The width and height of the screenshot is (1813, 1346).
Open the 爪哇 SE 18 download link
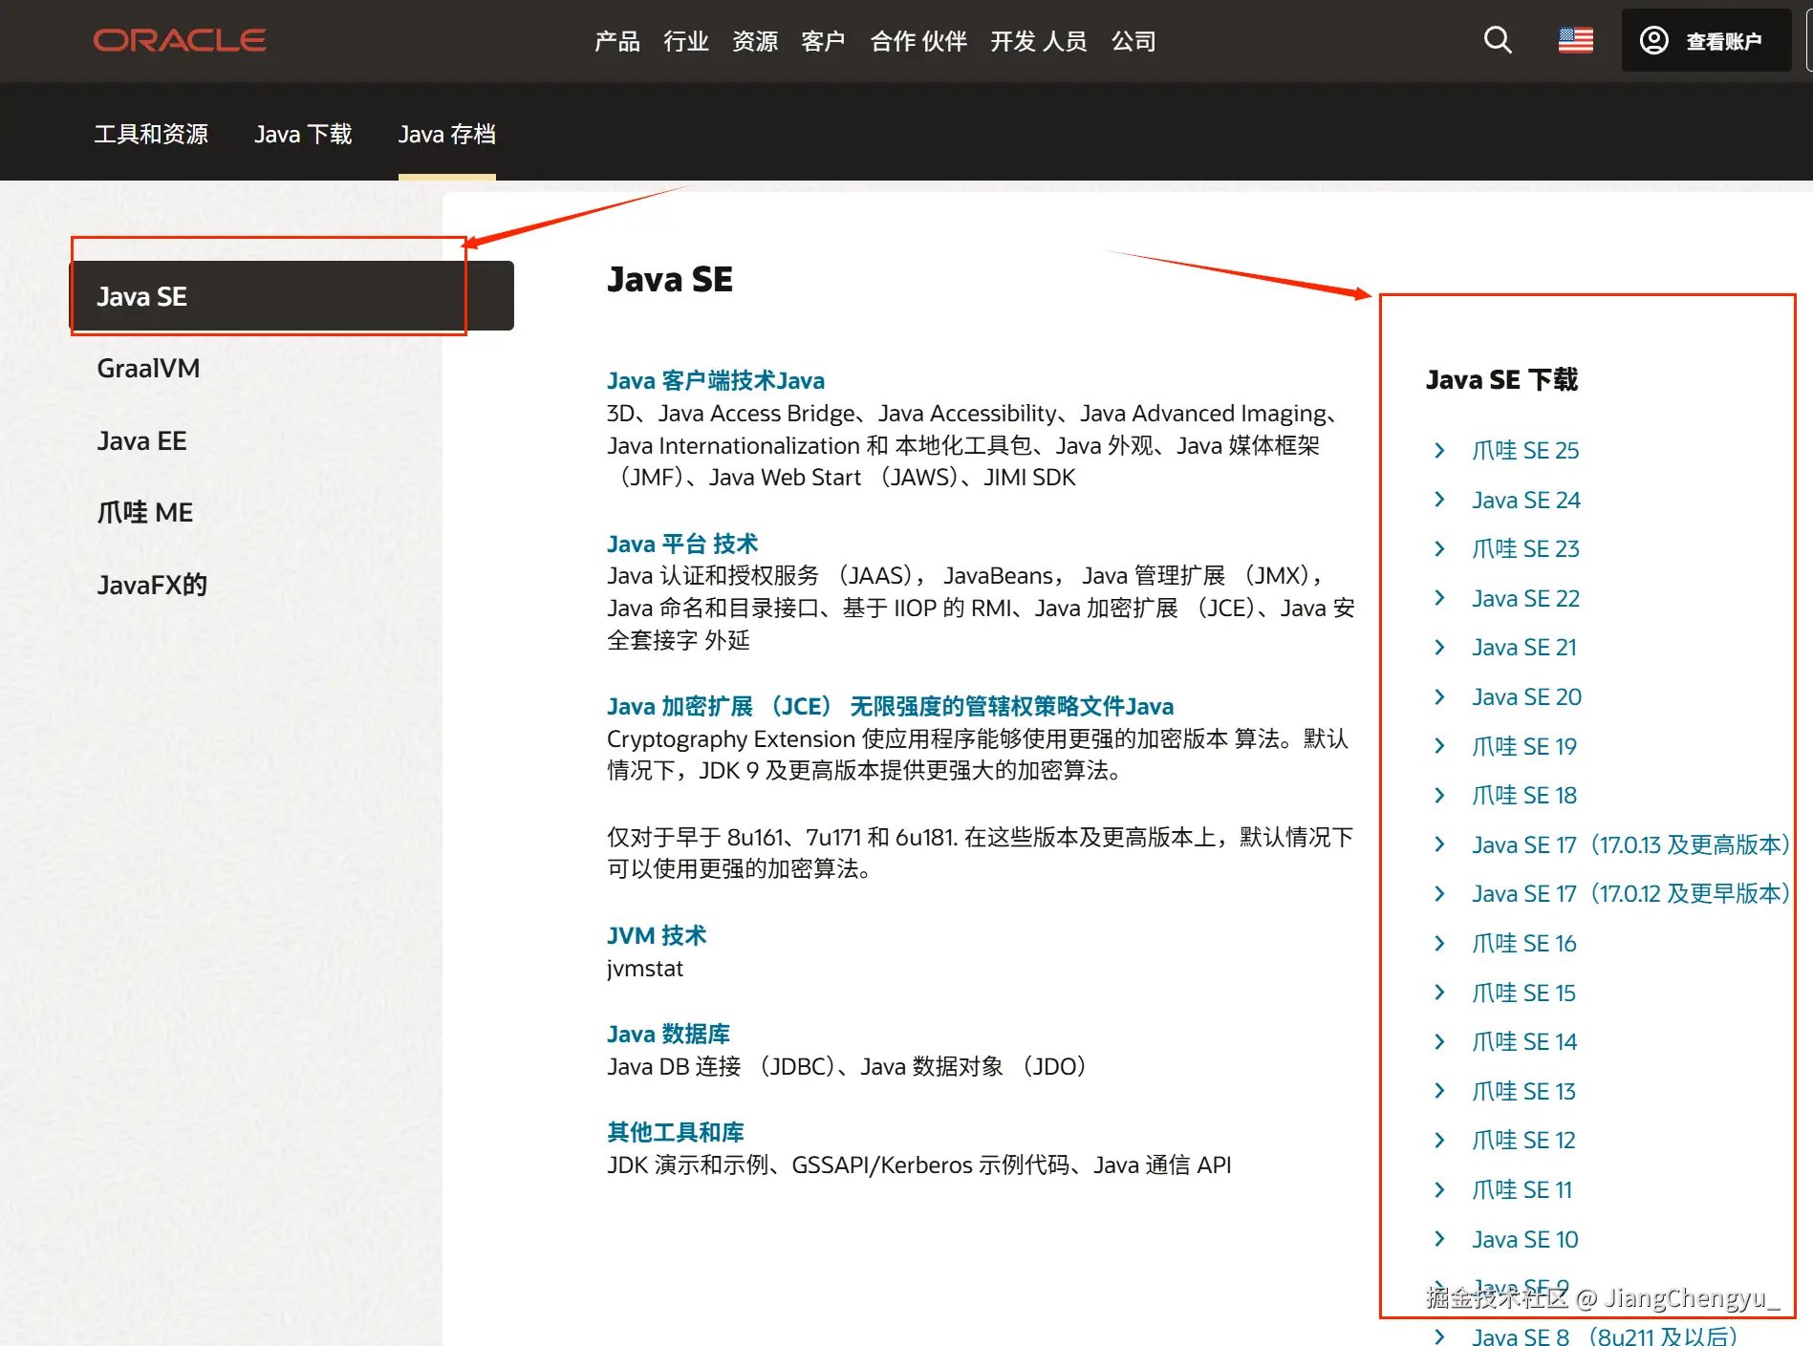point(1524,796)
